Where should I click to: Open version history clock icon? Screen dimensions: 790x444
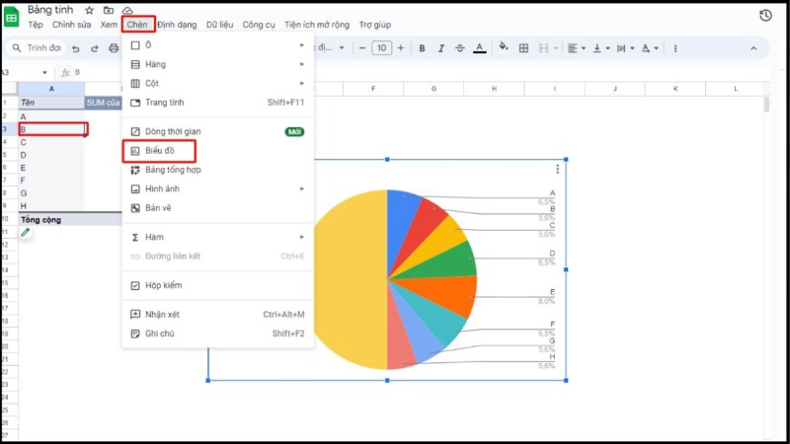pyautogui.click(x=765, y=16)
